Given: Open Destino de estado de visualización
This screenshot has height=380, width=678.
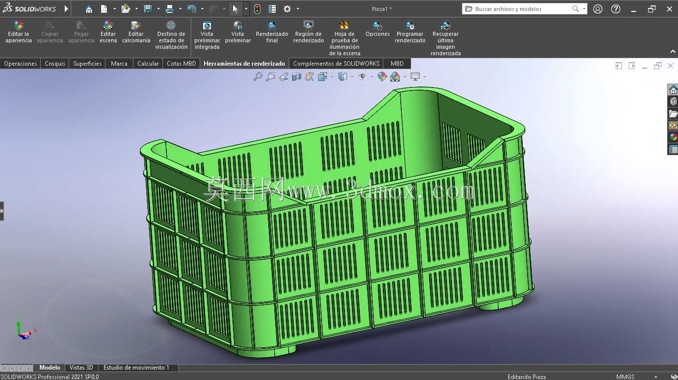Looking at the screenshot, I should click(x=171, y=35).
